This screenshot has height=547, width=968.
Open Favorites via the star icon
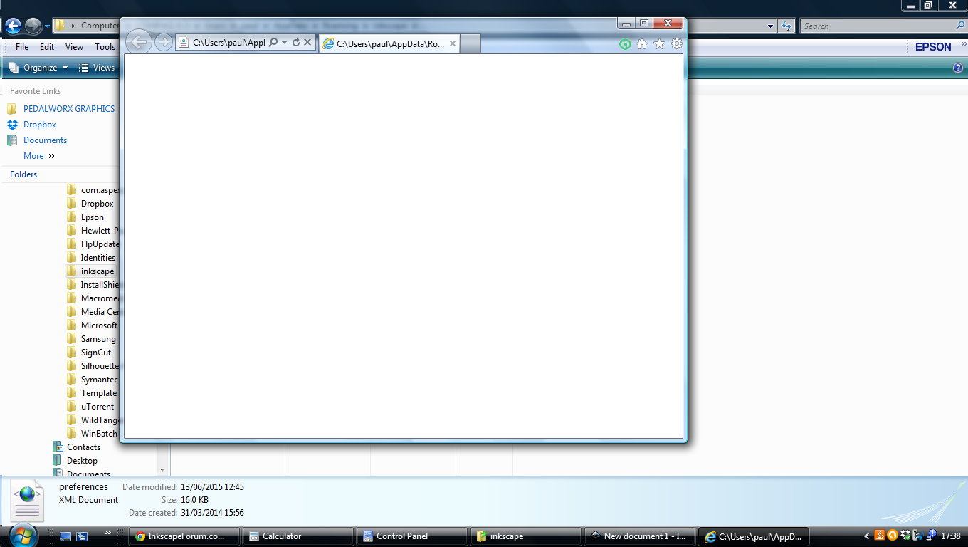658,43
